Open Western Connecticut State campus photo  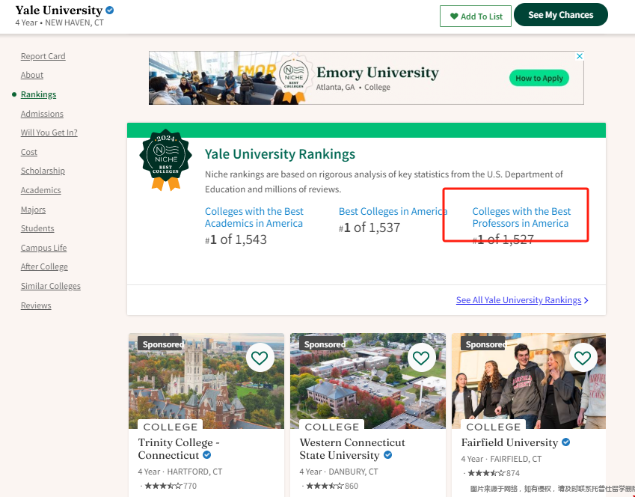pos(368,381)
